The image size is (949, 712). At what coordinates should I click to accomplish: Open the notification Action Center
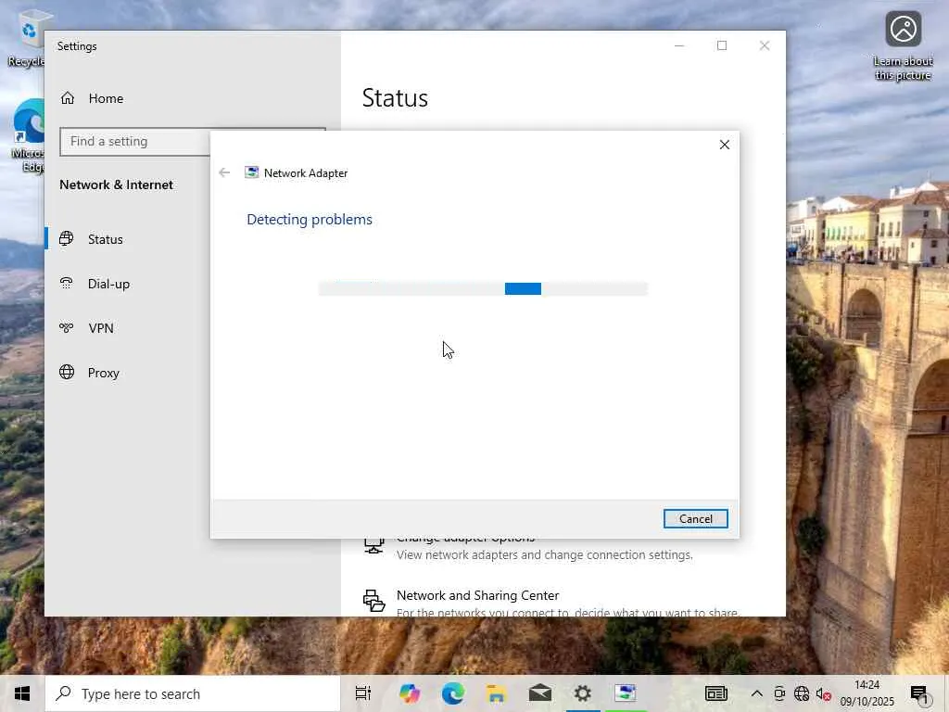coord(920,693)
